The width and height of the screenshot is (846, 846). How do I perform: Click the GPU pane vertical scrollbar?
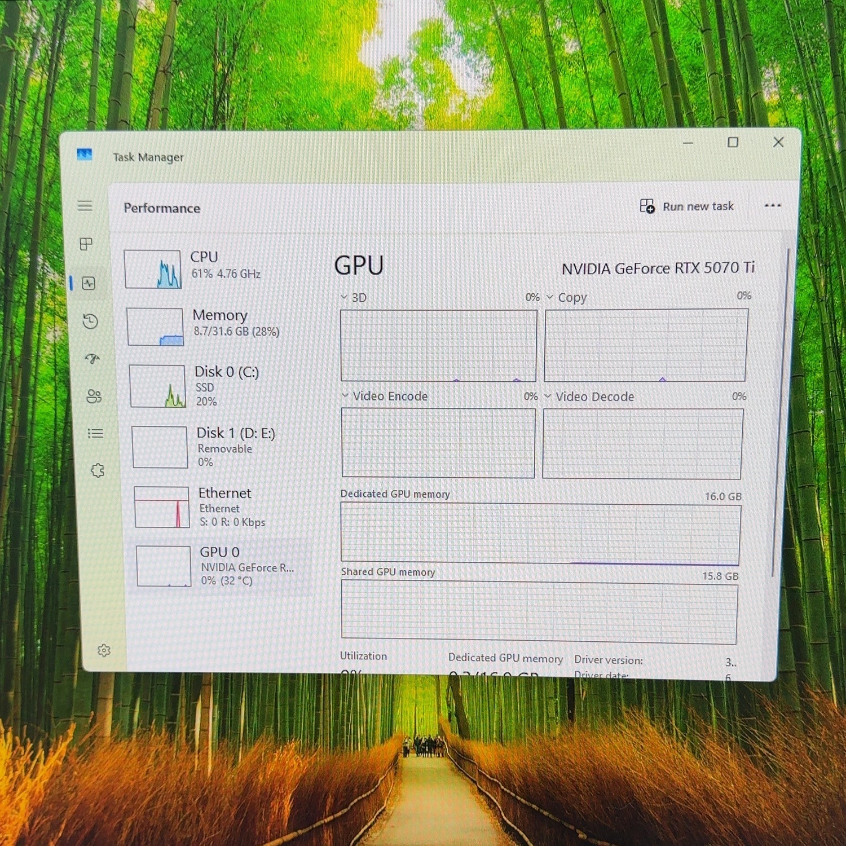coord(781,412)
